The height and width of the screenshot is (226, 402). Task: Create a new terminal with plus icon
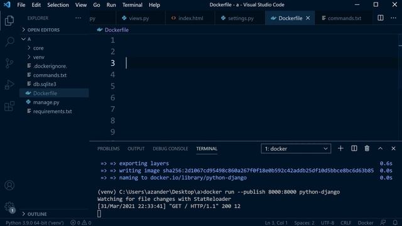(x=340, y=148)
